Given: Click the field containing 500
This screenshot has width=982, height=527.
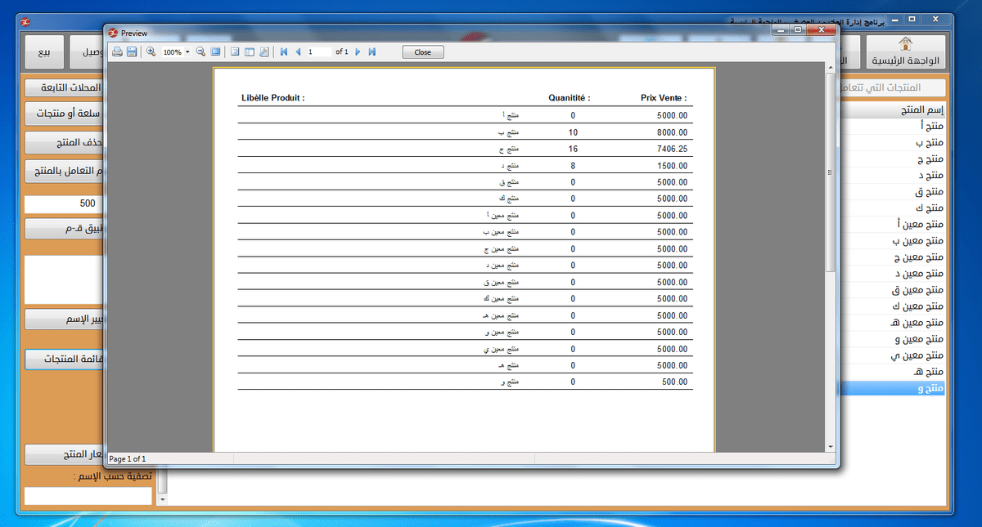Looking at the screenshot, I should (64, 204).
